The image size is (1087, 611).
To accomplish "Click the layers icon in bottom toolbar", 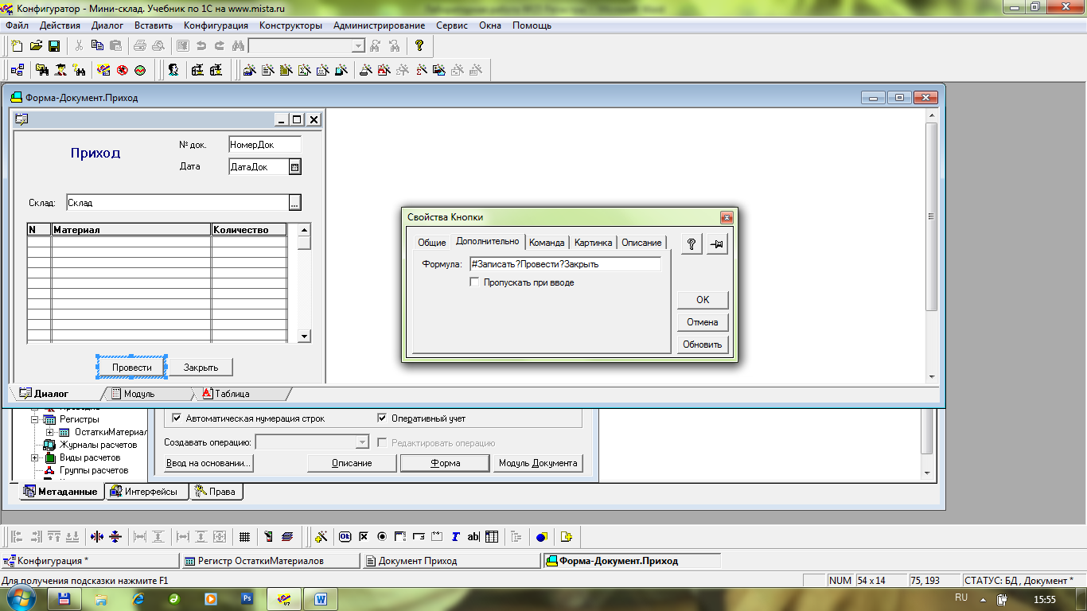I will coord(287,537).
